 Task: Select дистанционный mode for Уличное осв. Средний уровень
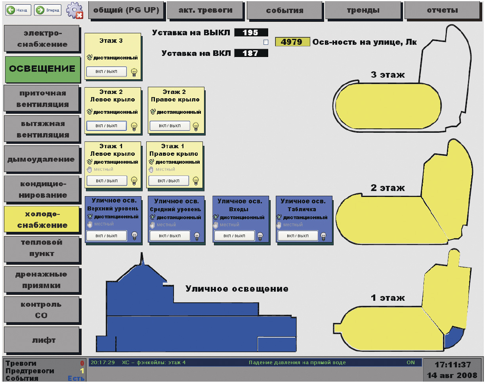pyautogui.click(x=153, y=217)
